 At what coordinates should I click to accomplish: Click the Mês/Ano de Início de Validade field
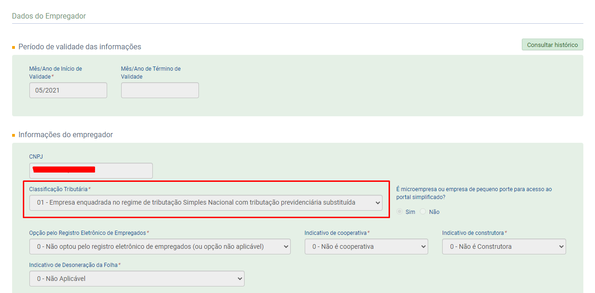pyautogui.click(x=68, y=90)
